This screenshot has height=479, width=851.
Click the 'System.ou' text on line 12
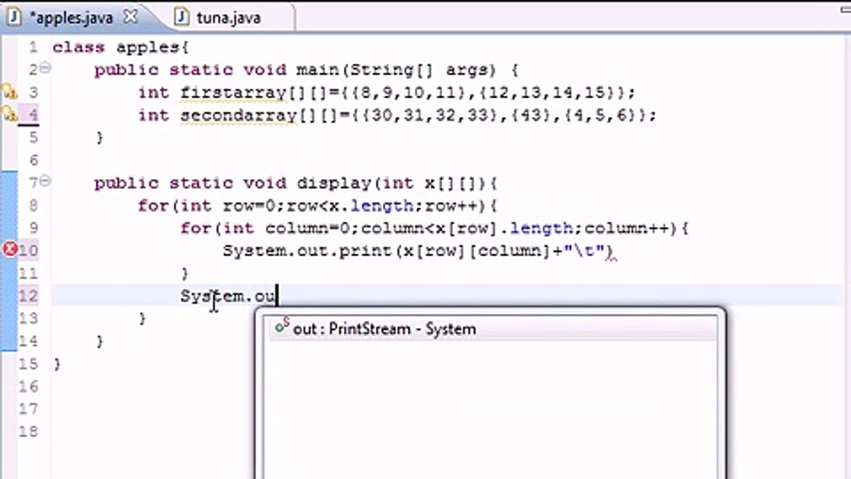tap(227, 296)
